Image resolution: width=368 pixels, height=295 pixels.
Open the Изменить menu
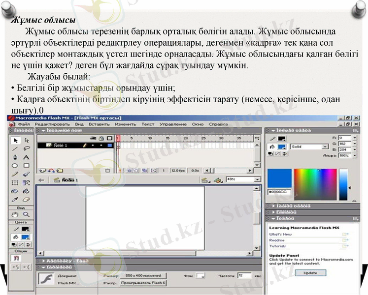(126, 124)
